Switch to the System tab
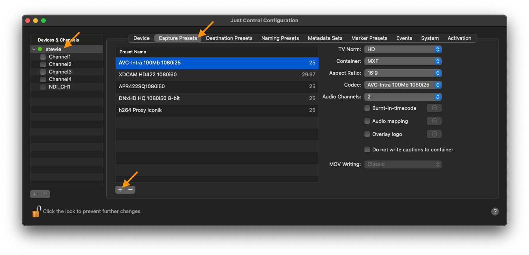This screenshot has width=529, height=255. click(430, 38)
